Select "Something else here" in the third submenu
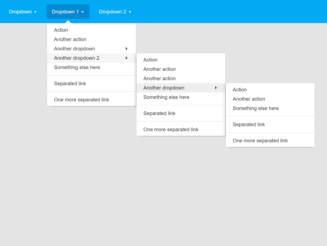 pyautogui.click(x=256, y=108)
